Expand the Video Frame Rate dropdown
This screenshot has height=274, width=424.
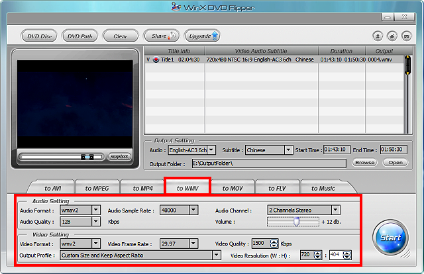click(193, 244)
